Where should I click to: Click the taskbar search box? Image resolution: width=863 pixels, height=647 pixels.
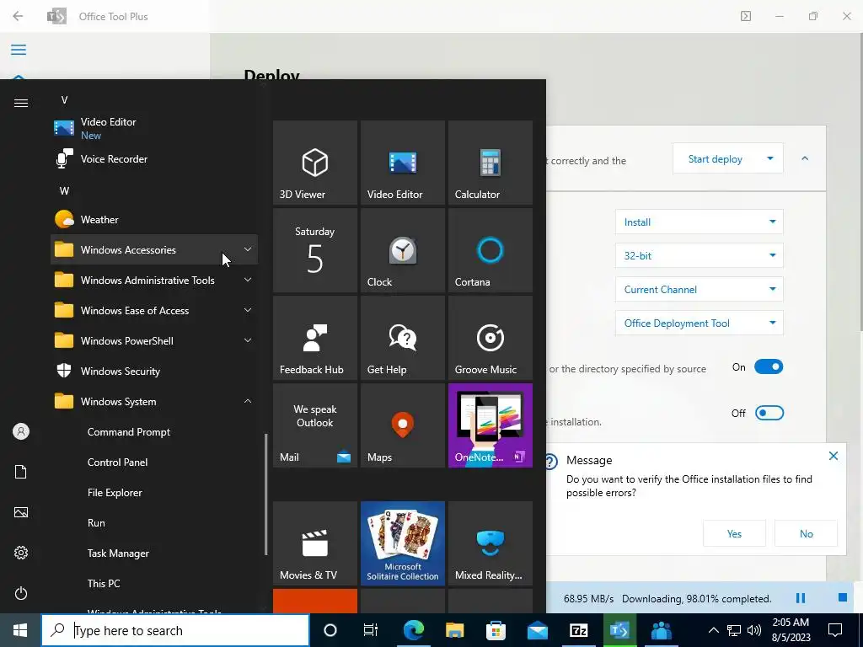pyautogui.click(x=175, y=630)
